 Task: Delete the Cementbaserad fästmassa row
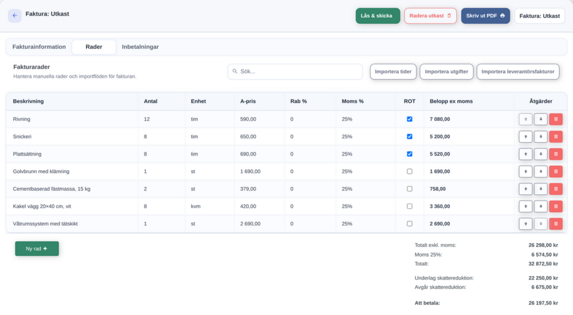[556, 189]
